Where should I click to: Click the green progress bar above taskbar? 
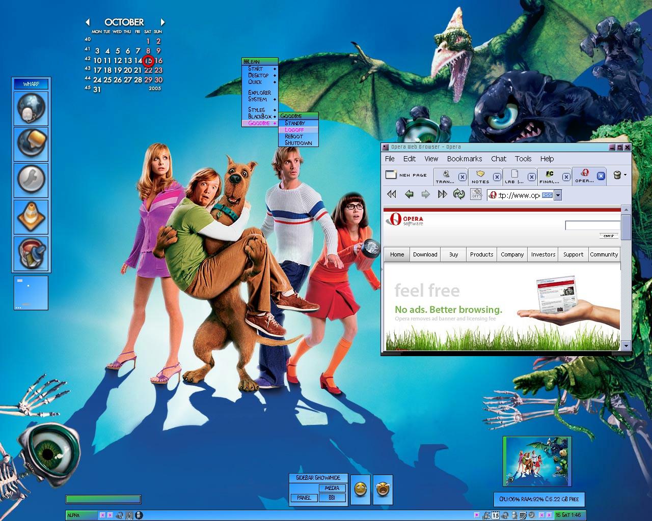coord(103,500)
